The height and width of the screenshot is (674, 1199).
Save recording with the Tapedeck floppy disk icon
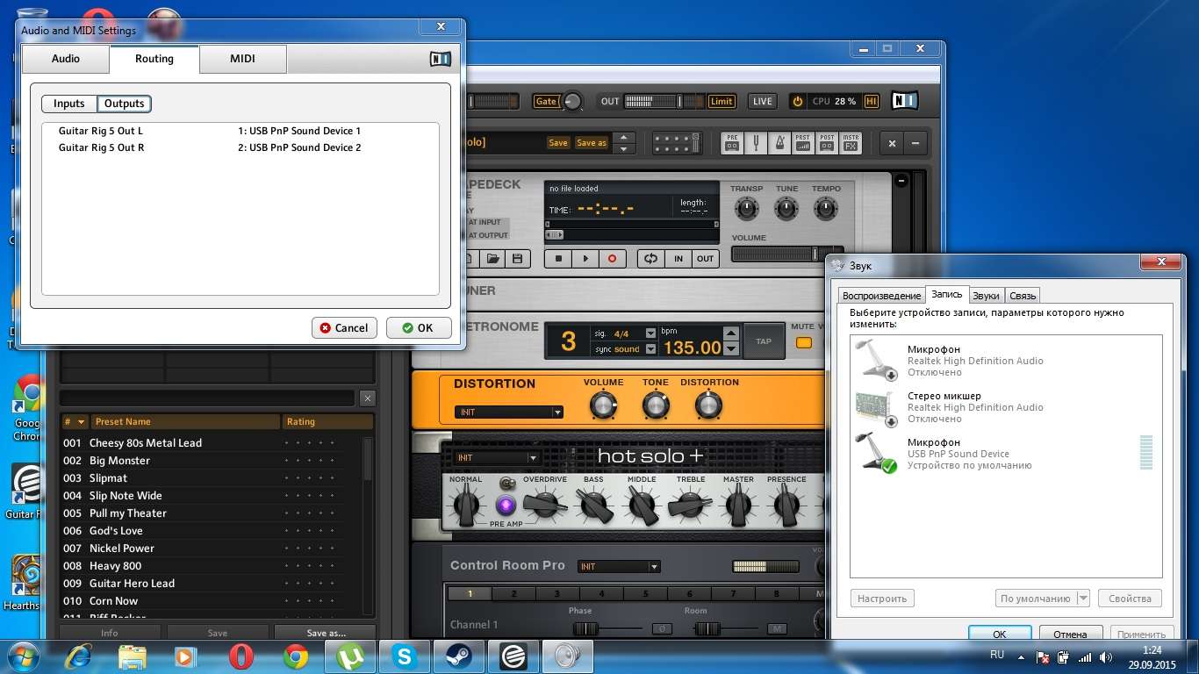517,258
